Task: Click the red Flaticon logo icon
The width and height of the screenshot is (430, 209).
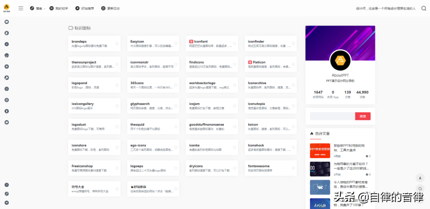Action: pyautogui.click(x=250, y=62)
